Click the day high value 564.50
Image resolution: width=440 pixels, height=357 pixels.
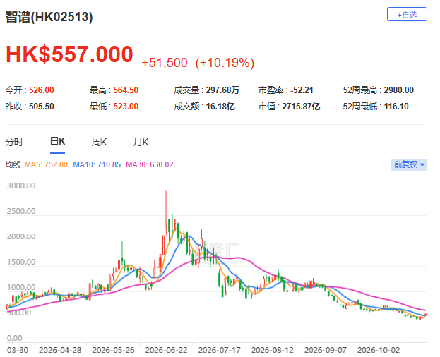click(126, 90)
